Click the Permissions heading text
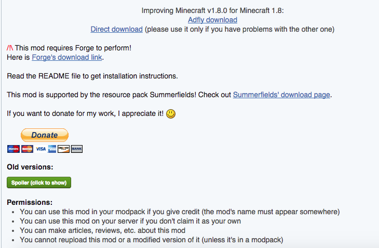The height and width of the screenshot is (248, 379). (30, 202)
